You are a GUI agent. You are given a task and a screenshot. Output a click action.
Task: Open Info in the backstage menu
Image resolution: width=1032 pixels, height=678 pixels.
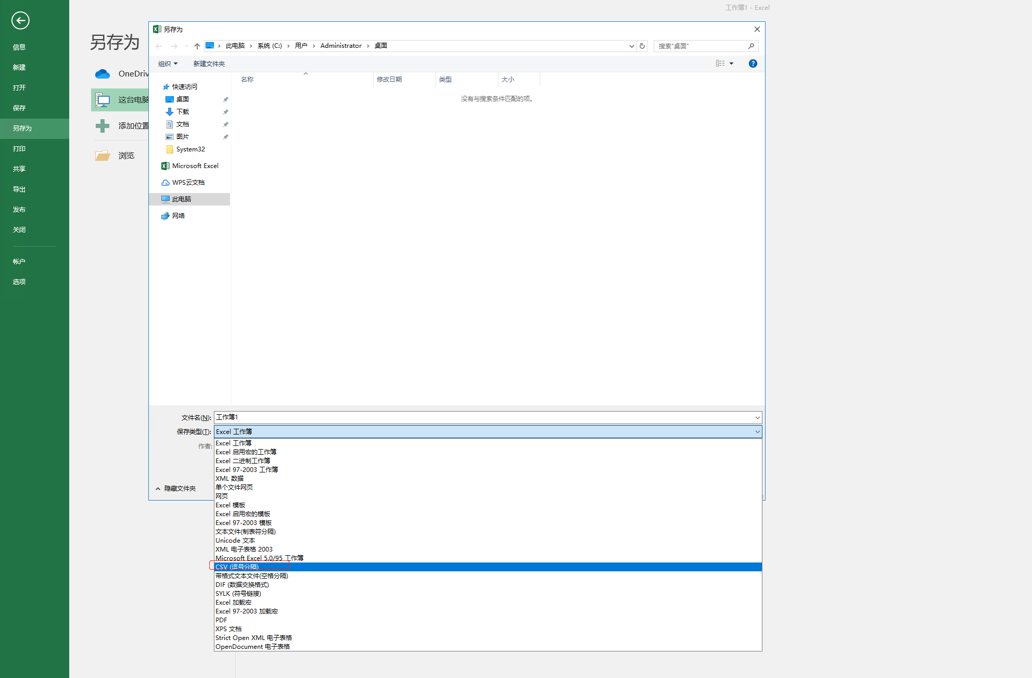tap(34, 47)
